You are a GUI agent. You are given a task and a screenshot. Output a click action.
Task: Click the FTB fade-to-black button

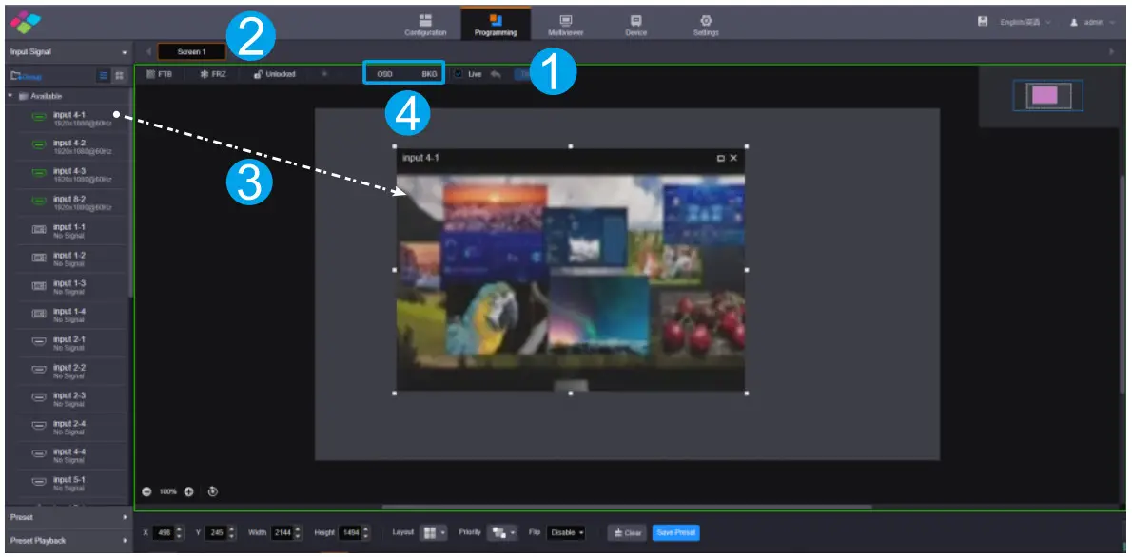point(160,74)
